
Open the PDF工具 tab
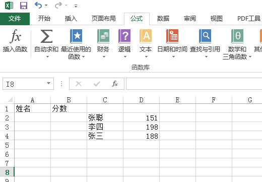tap(249, 19)
